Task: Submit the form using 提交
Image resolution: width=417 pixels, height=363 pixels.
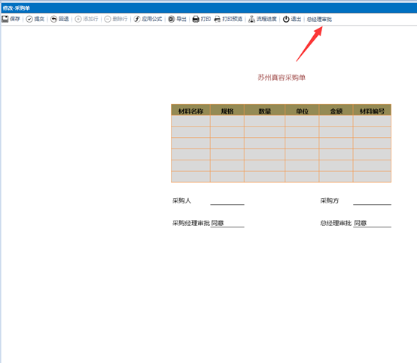Action: [x=35, y=19]
